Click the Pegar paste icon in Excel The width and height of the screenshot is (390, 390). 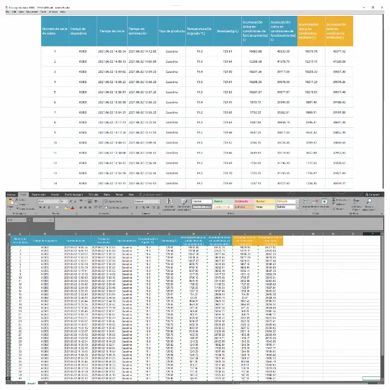tap(10, 202)
